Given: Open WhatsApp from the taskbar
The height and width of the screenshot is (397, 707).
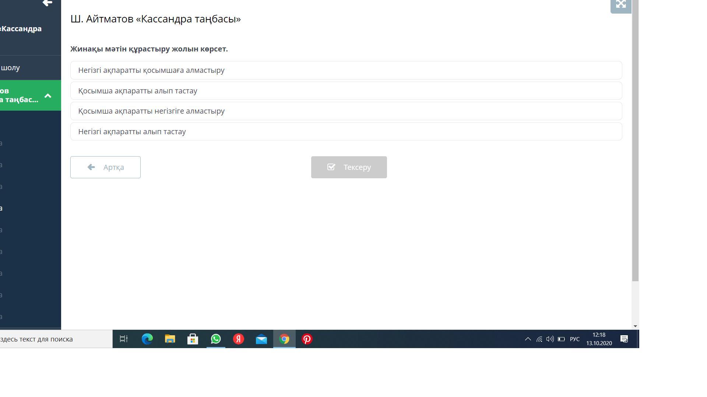Looking at the screenshot, I should tap(216, 339).
